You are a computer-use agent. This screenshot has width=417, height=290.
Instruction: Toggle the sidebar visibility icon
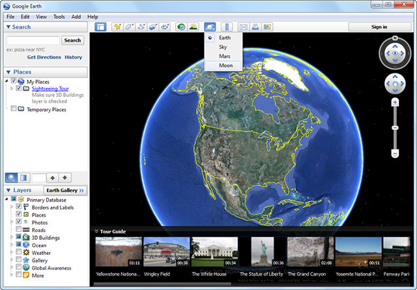point(100,27)
